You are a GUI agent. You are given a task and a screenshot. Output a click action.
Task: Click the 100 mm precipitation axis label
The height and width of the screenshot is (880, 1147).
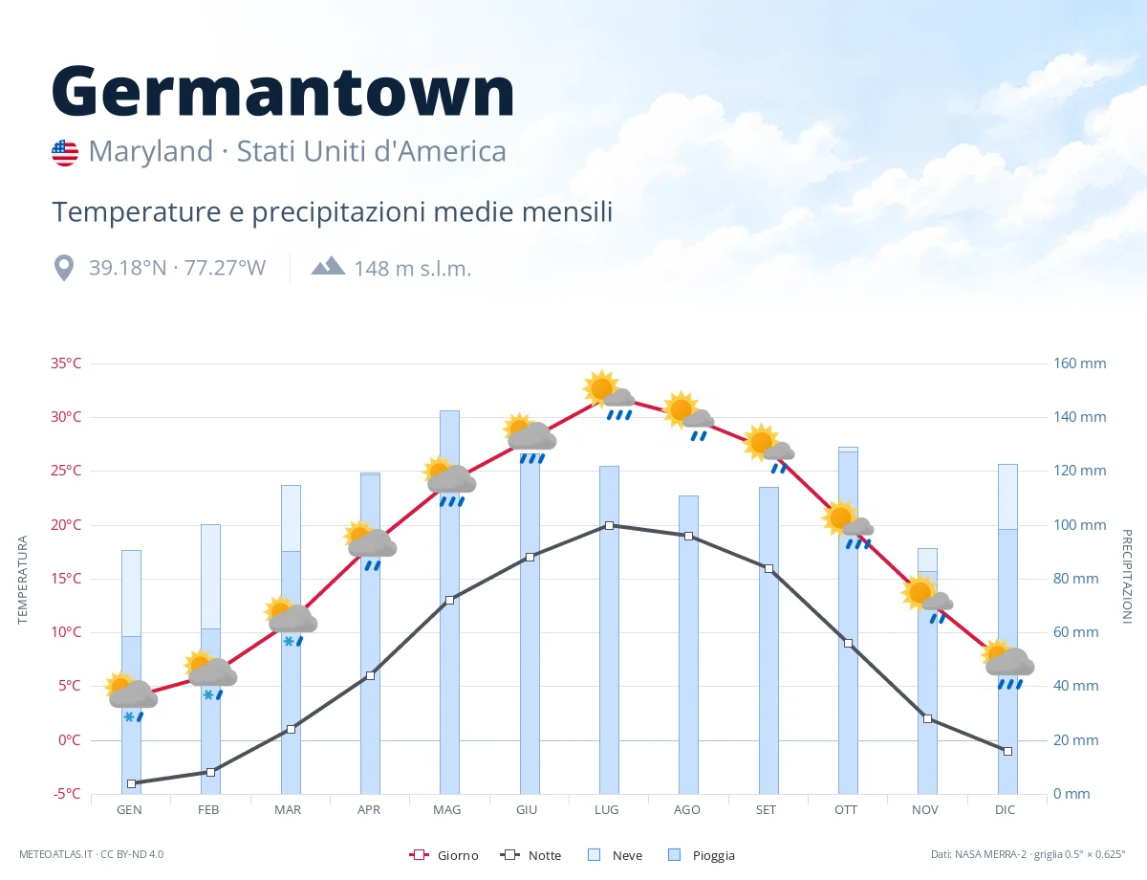(1080, 525)
